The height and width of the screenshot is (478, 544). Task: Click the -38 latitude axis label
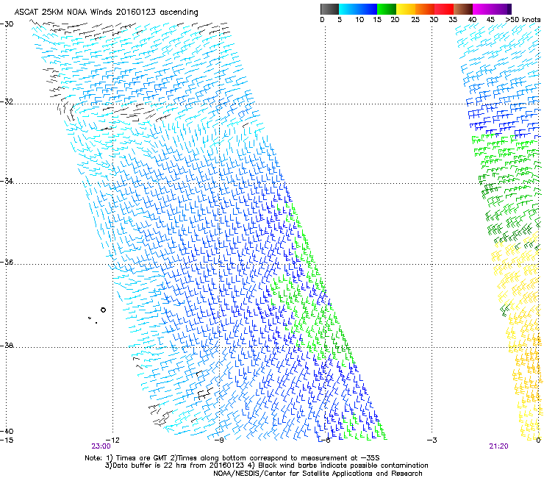pos(7,346)
